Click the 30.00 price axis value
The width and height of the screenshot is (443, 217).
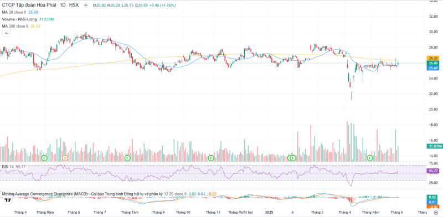pos(433,32)
